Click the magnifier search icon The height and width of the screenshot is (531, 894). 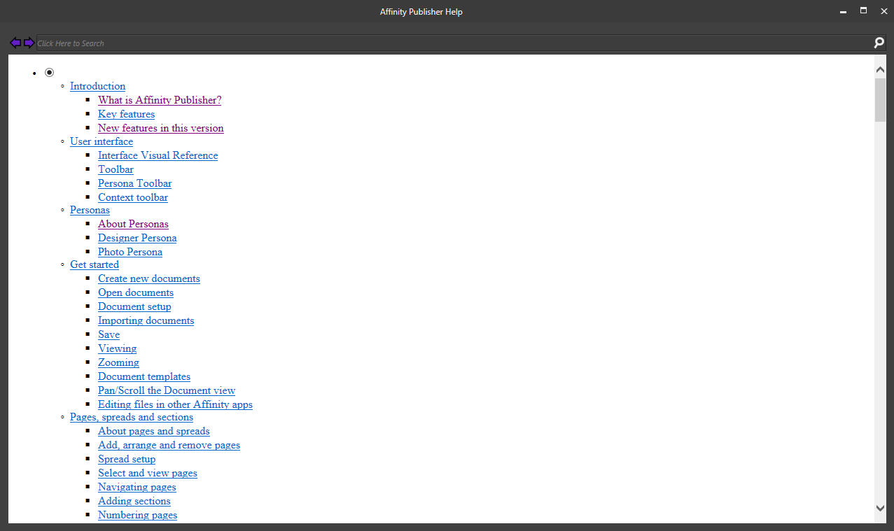(x=879, y=43)
